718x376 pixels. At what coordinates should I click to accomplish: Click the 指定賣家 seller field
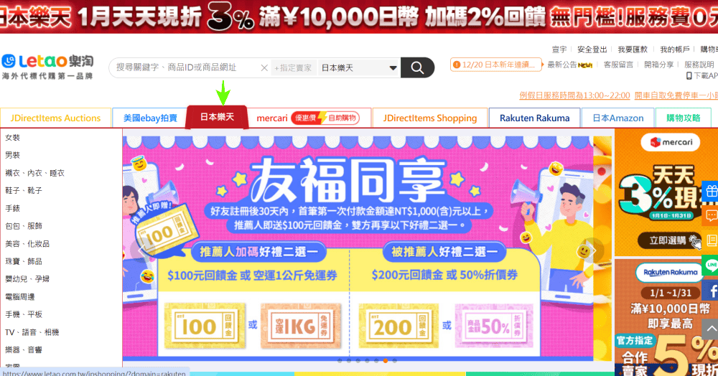point(294,67)
